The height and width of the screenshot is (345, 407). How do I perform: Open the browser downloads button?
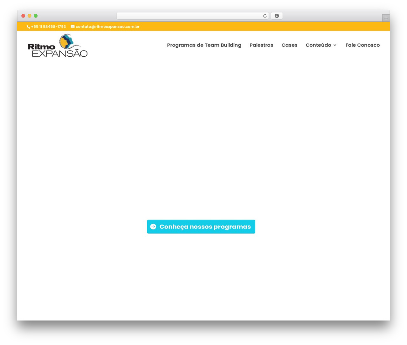pos(277,16)
